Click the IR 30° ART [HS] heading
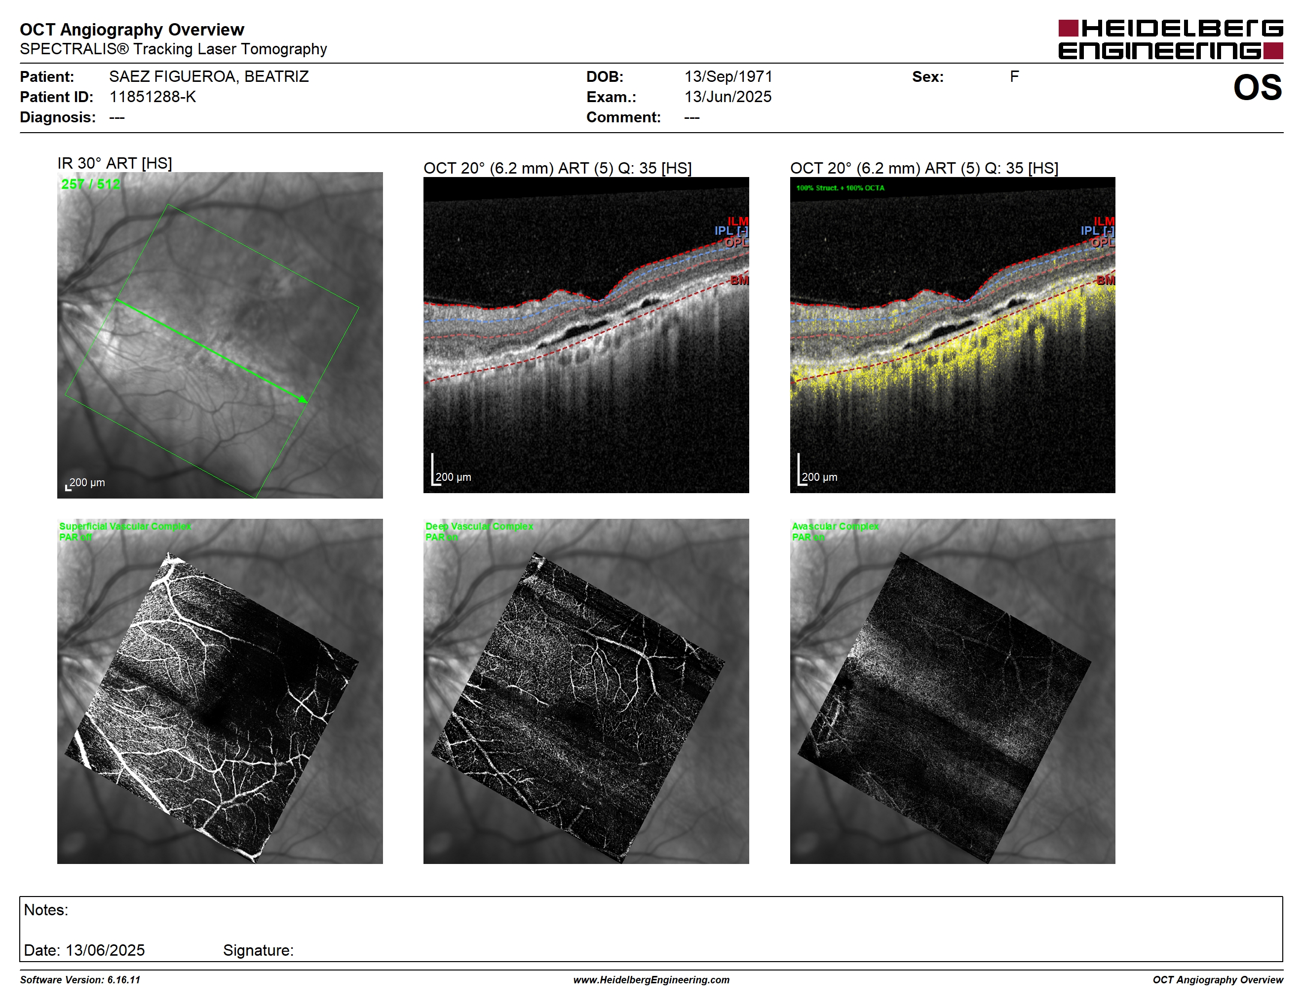The image size is (1303, 1006). [115, 163]
